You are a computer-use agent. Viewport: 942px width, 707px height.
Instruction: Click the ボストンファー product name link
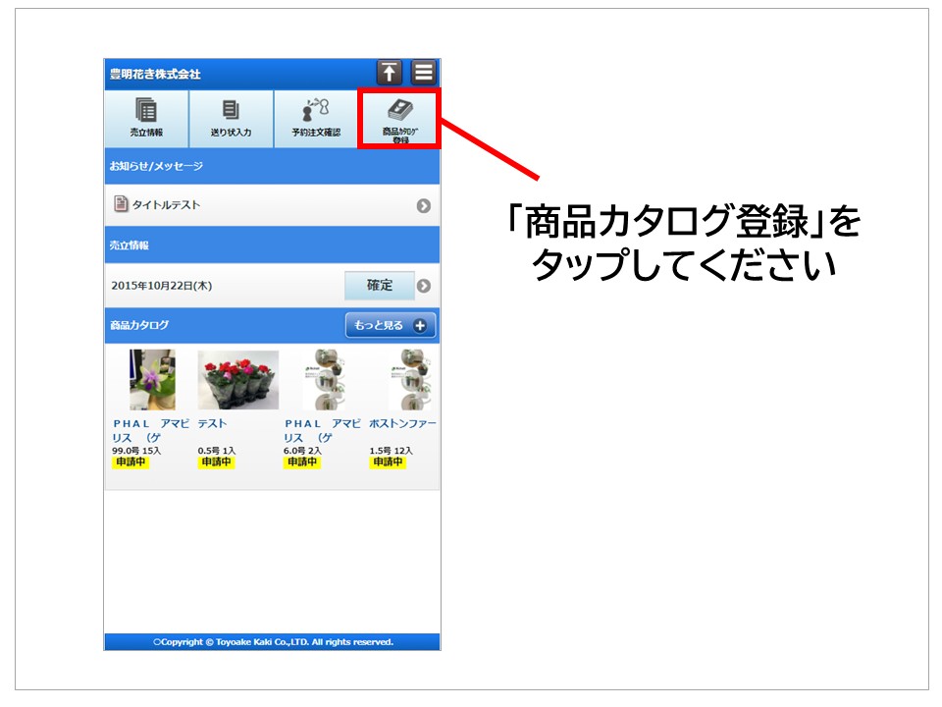coord(402,424)
